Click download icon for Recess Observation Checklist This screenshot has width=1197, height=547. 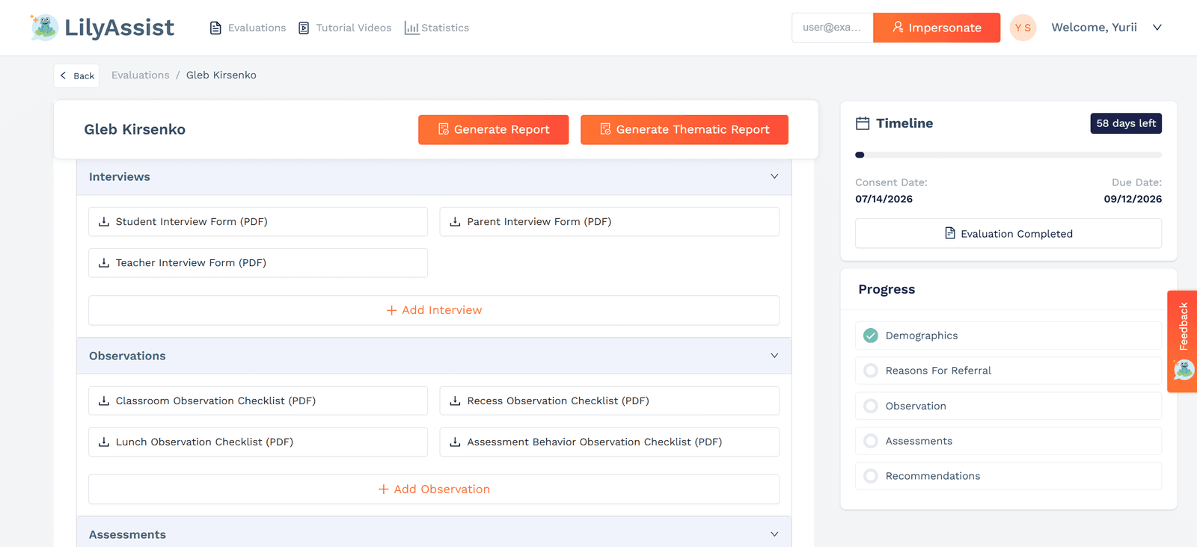tap(455, 401)
